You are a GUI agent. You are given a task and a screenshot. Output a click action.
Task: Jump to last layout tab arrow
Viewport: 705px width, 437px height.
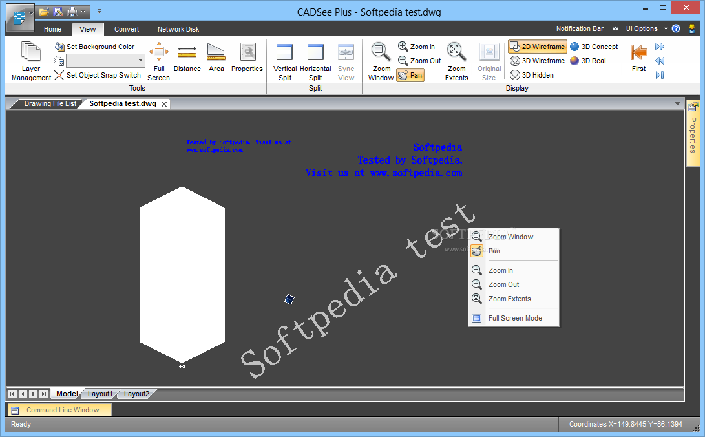[43, 394]
